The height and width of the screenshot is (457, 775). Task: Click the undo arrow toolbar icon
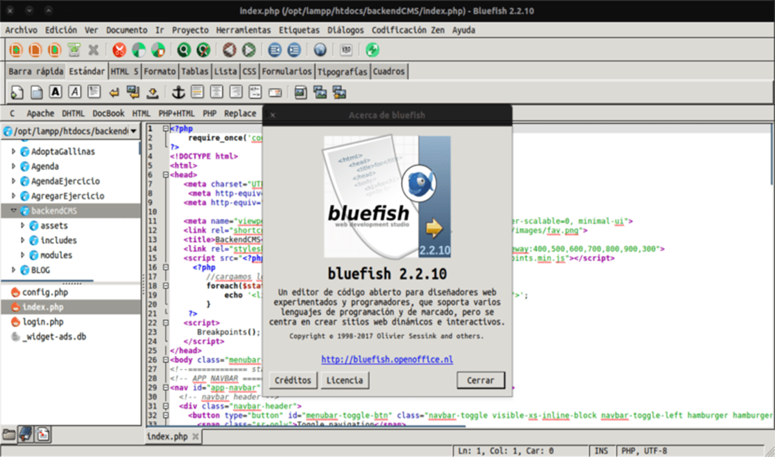[229, 50]
